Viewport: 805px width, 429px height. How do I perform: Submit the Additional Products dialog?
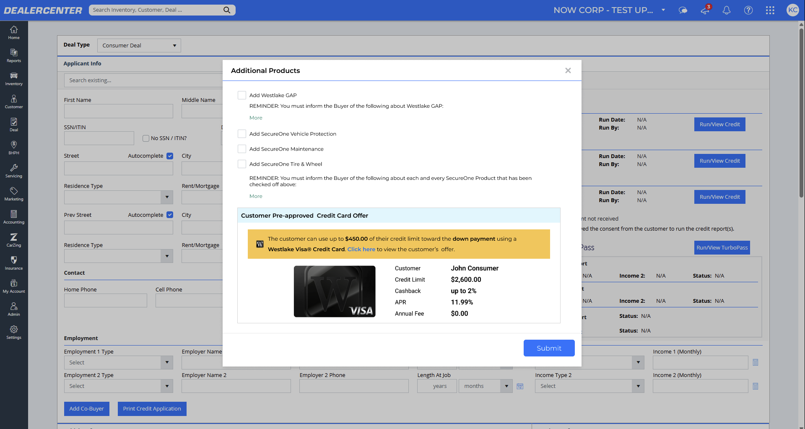(549, 348)
